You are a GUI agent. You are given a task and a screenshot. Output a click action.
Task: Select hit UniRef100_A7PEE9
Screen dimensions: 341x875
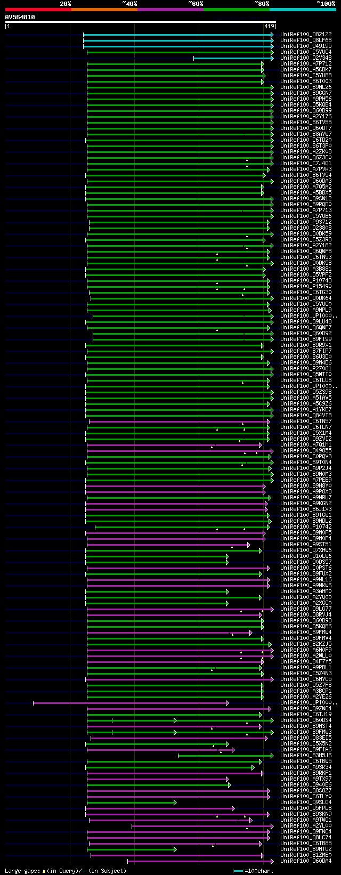[306, 480]
